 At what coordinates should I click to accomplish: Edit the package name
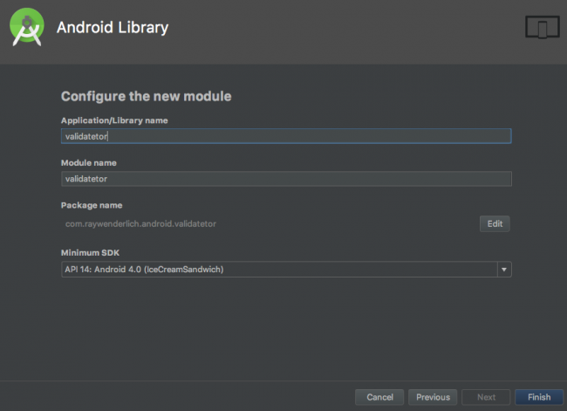[x=495, y=223]
